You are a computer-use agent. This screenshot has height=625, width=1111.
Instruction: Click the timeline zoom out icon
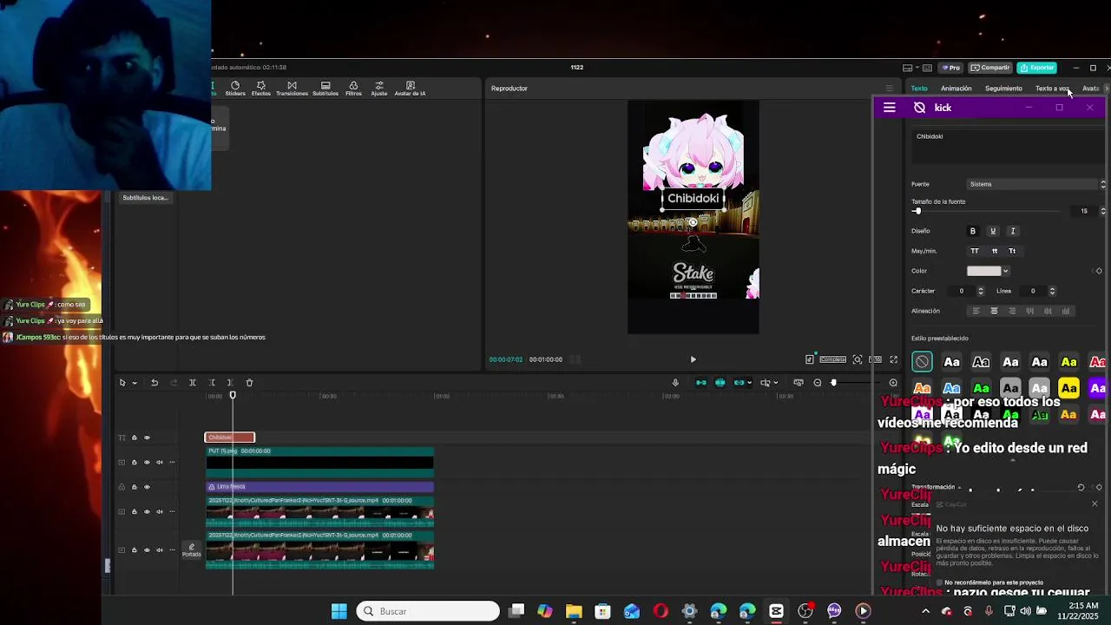[818, 383]
